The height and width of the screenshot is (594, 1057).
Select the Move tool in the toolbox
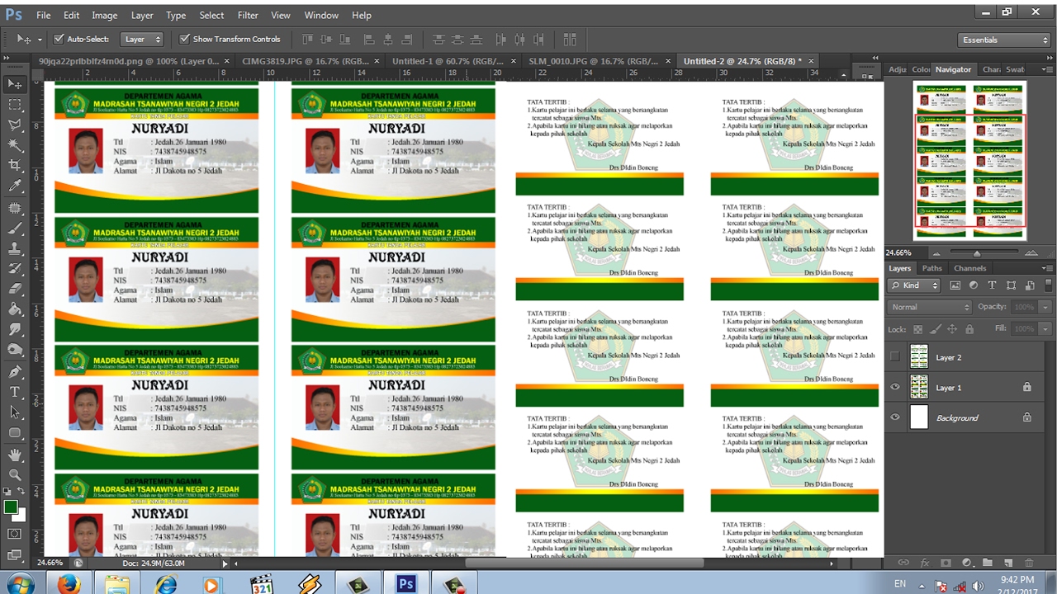coord(15,84)
